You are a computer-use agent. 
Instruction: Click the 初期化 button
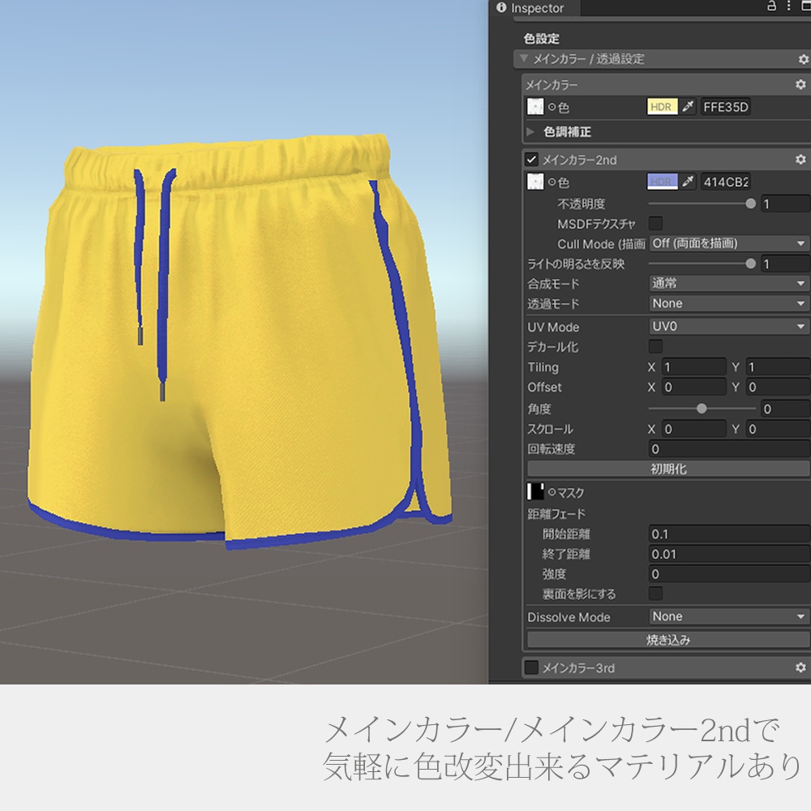coord(668,469)
